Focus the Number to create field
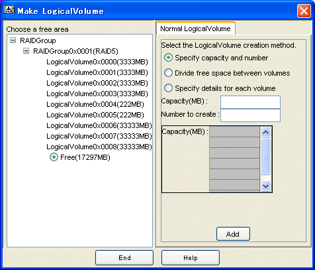The width and height of the screenshot is (315, 270). [250, 115]
